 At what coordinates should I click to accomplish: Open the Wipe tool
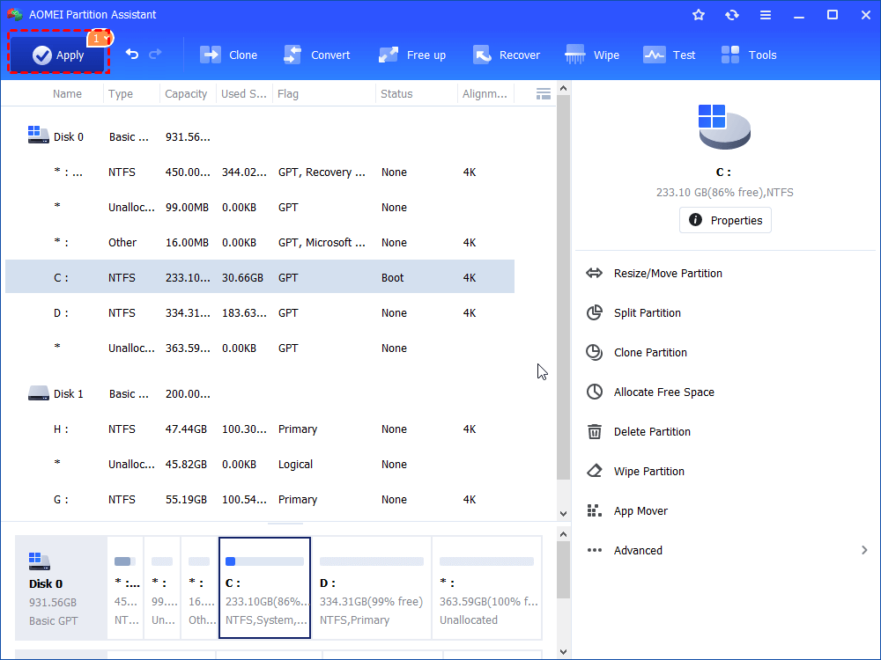coord(592,55)
